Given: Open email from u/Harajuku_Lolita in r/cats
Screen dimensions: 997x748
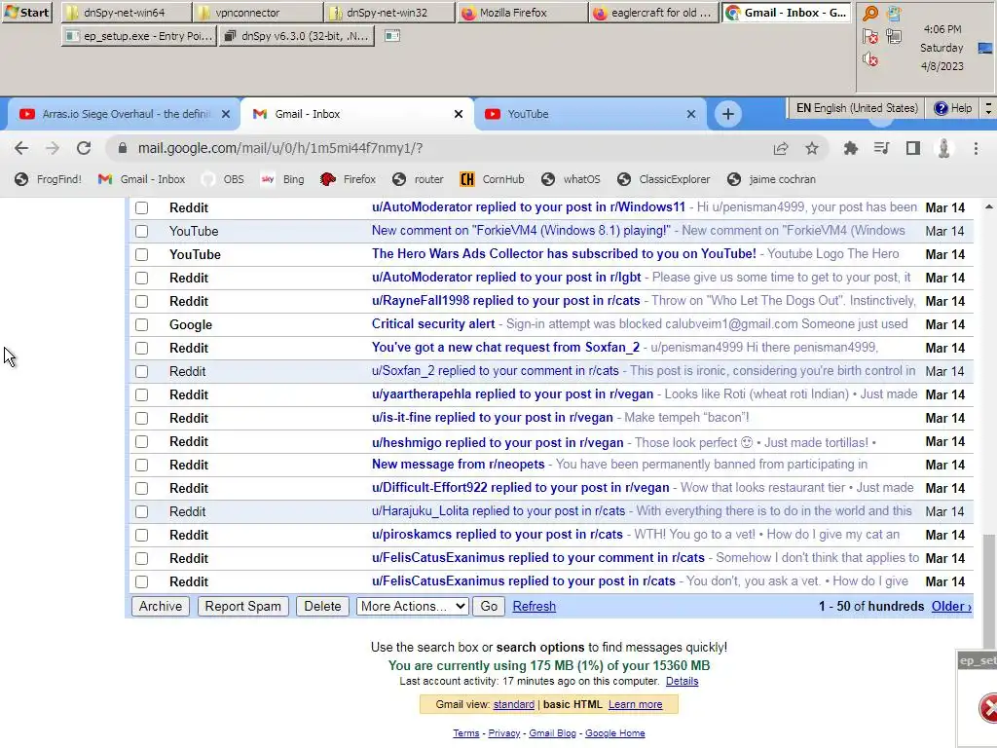Looking at the screenshot, I should tap(551, 511).
